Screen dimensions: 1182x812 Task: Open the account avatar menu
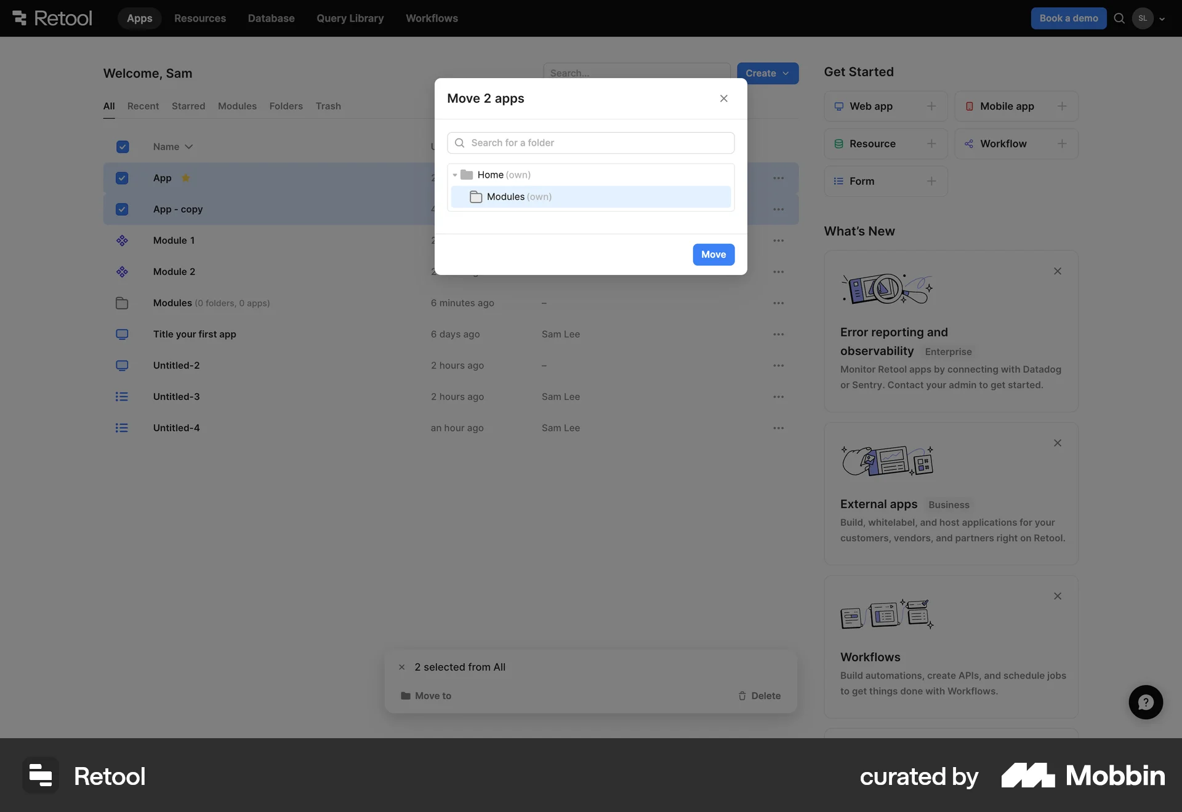tap(1144, 18)
